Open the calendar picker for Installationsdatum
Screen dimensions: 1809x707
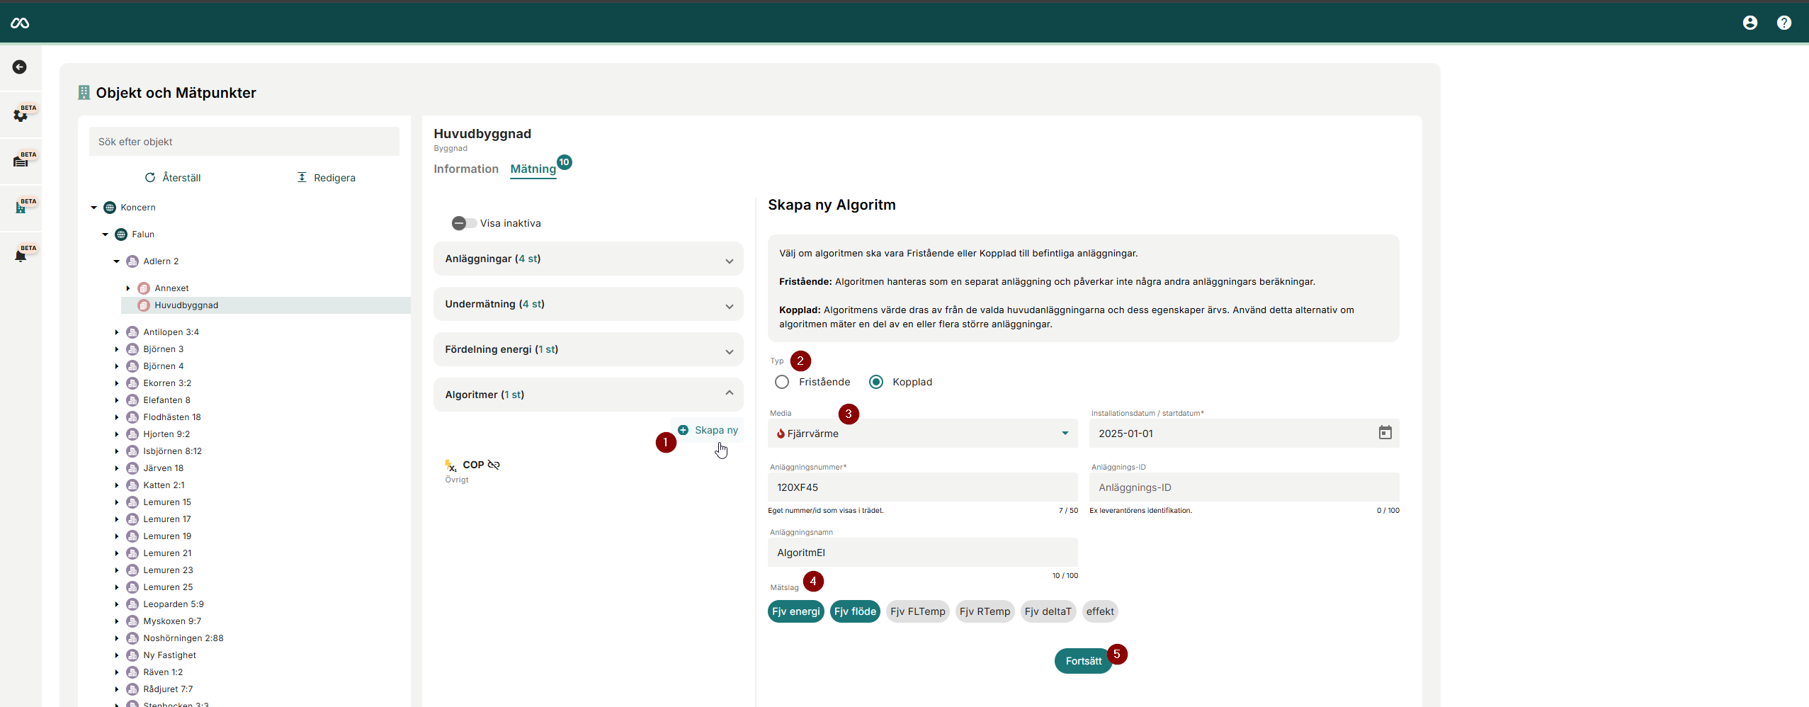pyautogui.click(x=1385, y=433)
